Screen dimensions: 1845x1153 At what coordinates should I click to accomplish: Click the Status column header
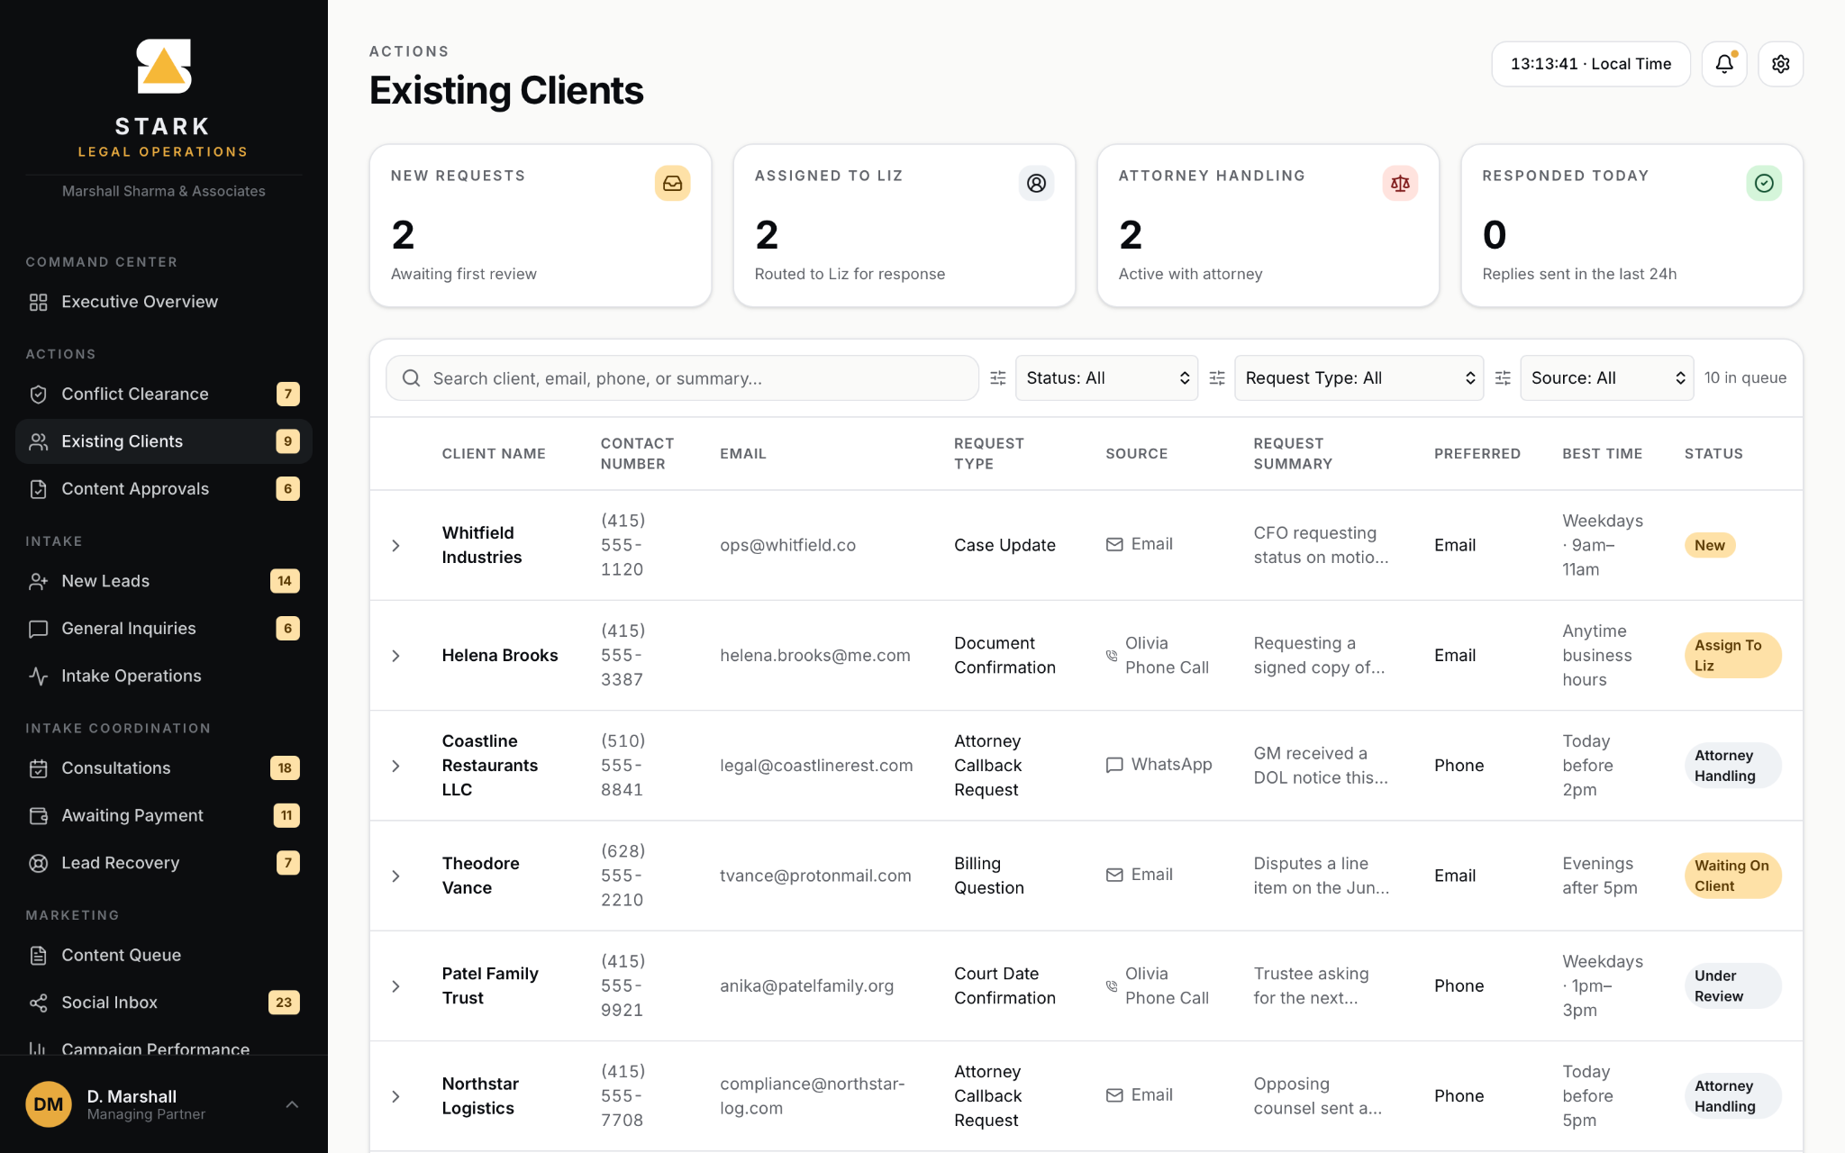pyautogui.click(x=1713, y=454)
